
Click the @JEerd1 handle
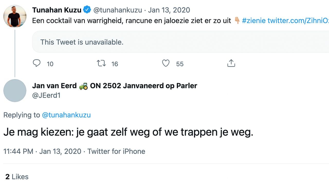point(46,95)
